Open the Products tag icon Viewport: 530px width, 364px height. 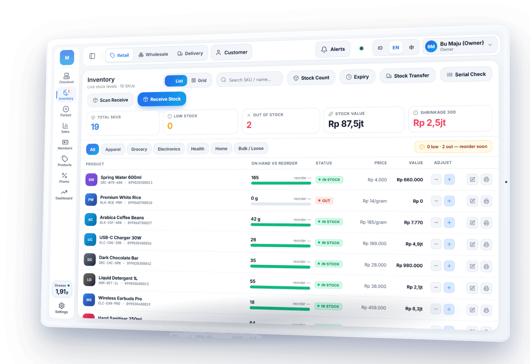(x=65, y=161)
